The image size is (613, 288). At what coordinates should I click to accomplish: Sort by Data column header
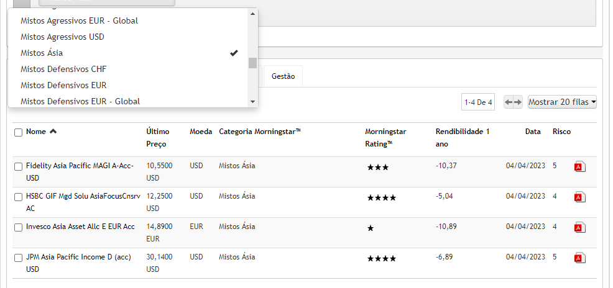point(532,132)
